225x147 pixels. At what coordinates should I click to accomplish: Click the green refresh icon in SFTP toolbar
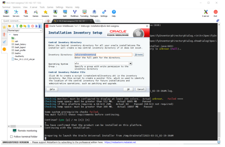pyautogui.click(x=21, y=26)
